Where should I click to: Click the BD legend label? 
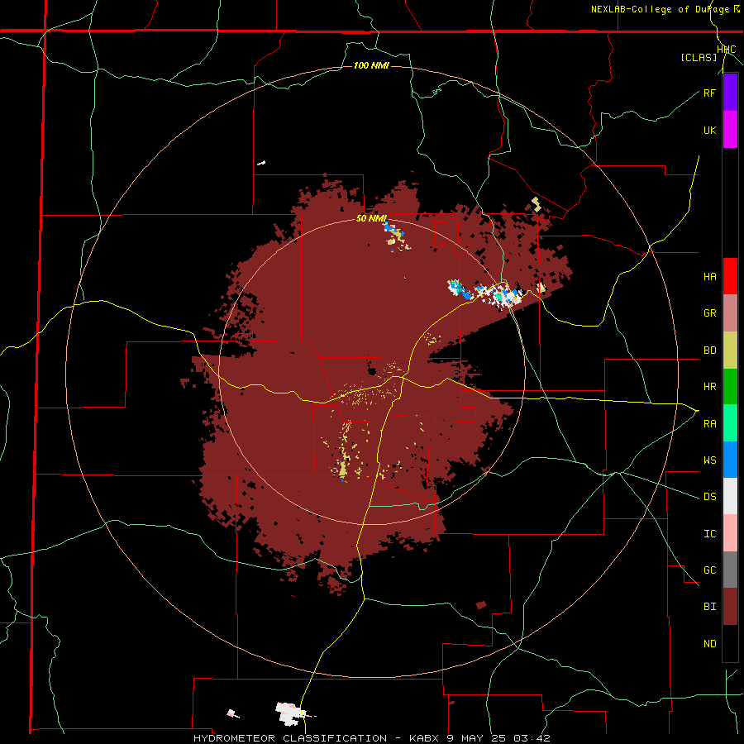pos(710,351)
